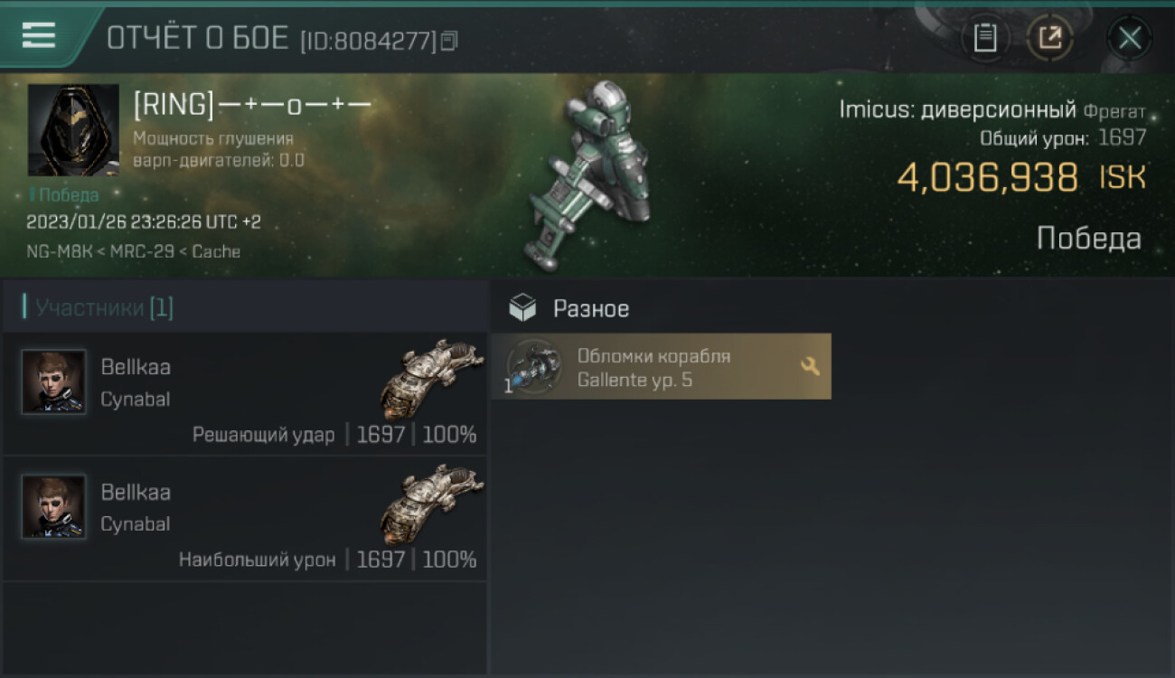
Task: Open Bellkaa's portrait in Решающий удар row
Action: [54, 381]
